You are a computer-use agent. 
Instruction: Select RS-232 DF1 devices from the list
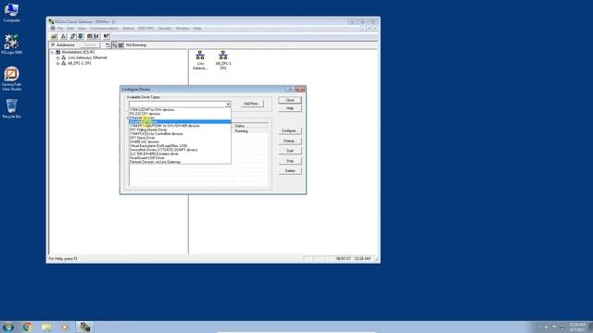(x=180, y=114)
